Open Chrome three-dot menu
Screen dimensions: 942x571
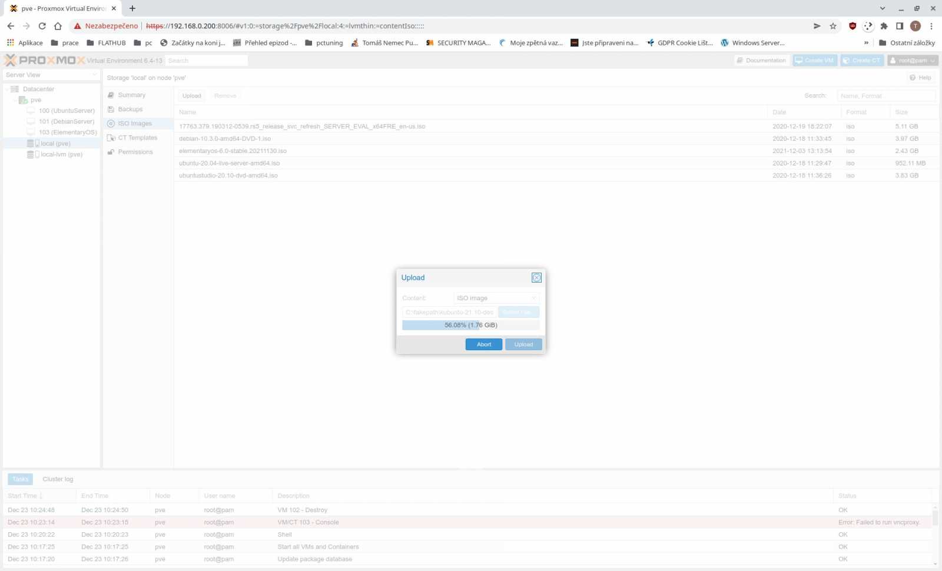[931, 26]
